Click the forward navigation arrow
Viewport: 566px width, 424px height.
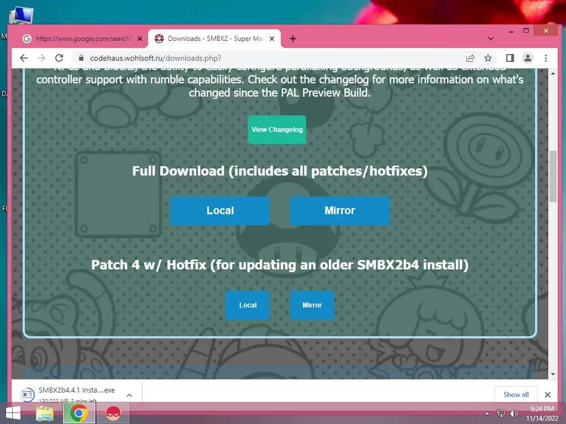click(x=41, y=58)
